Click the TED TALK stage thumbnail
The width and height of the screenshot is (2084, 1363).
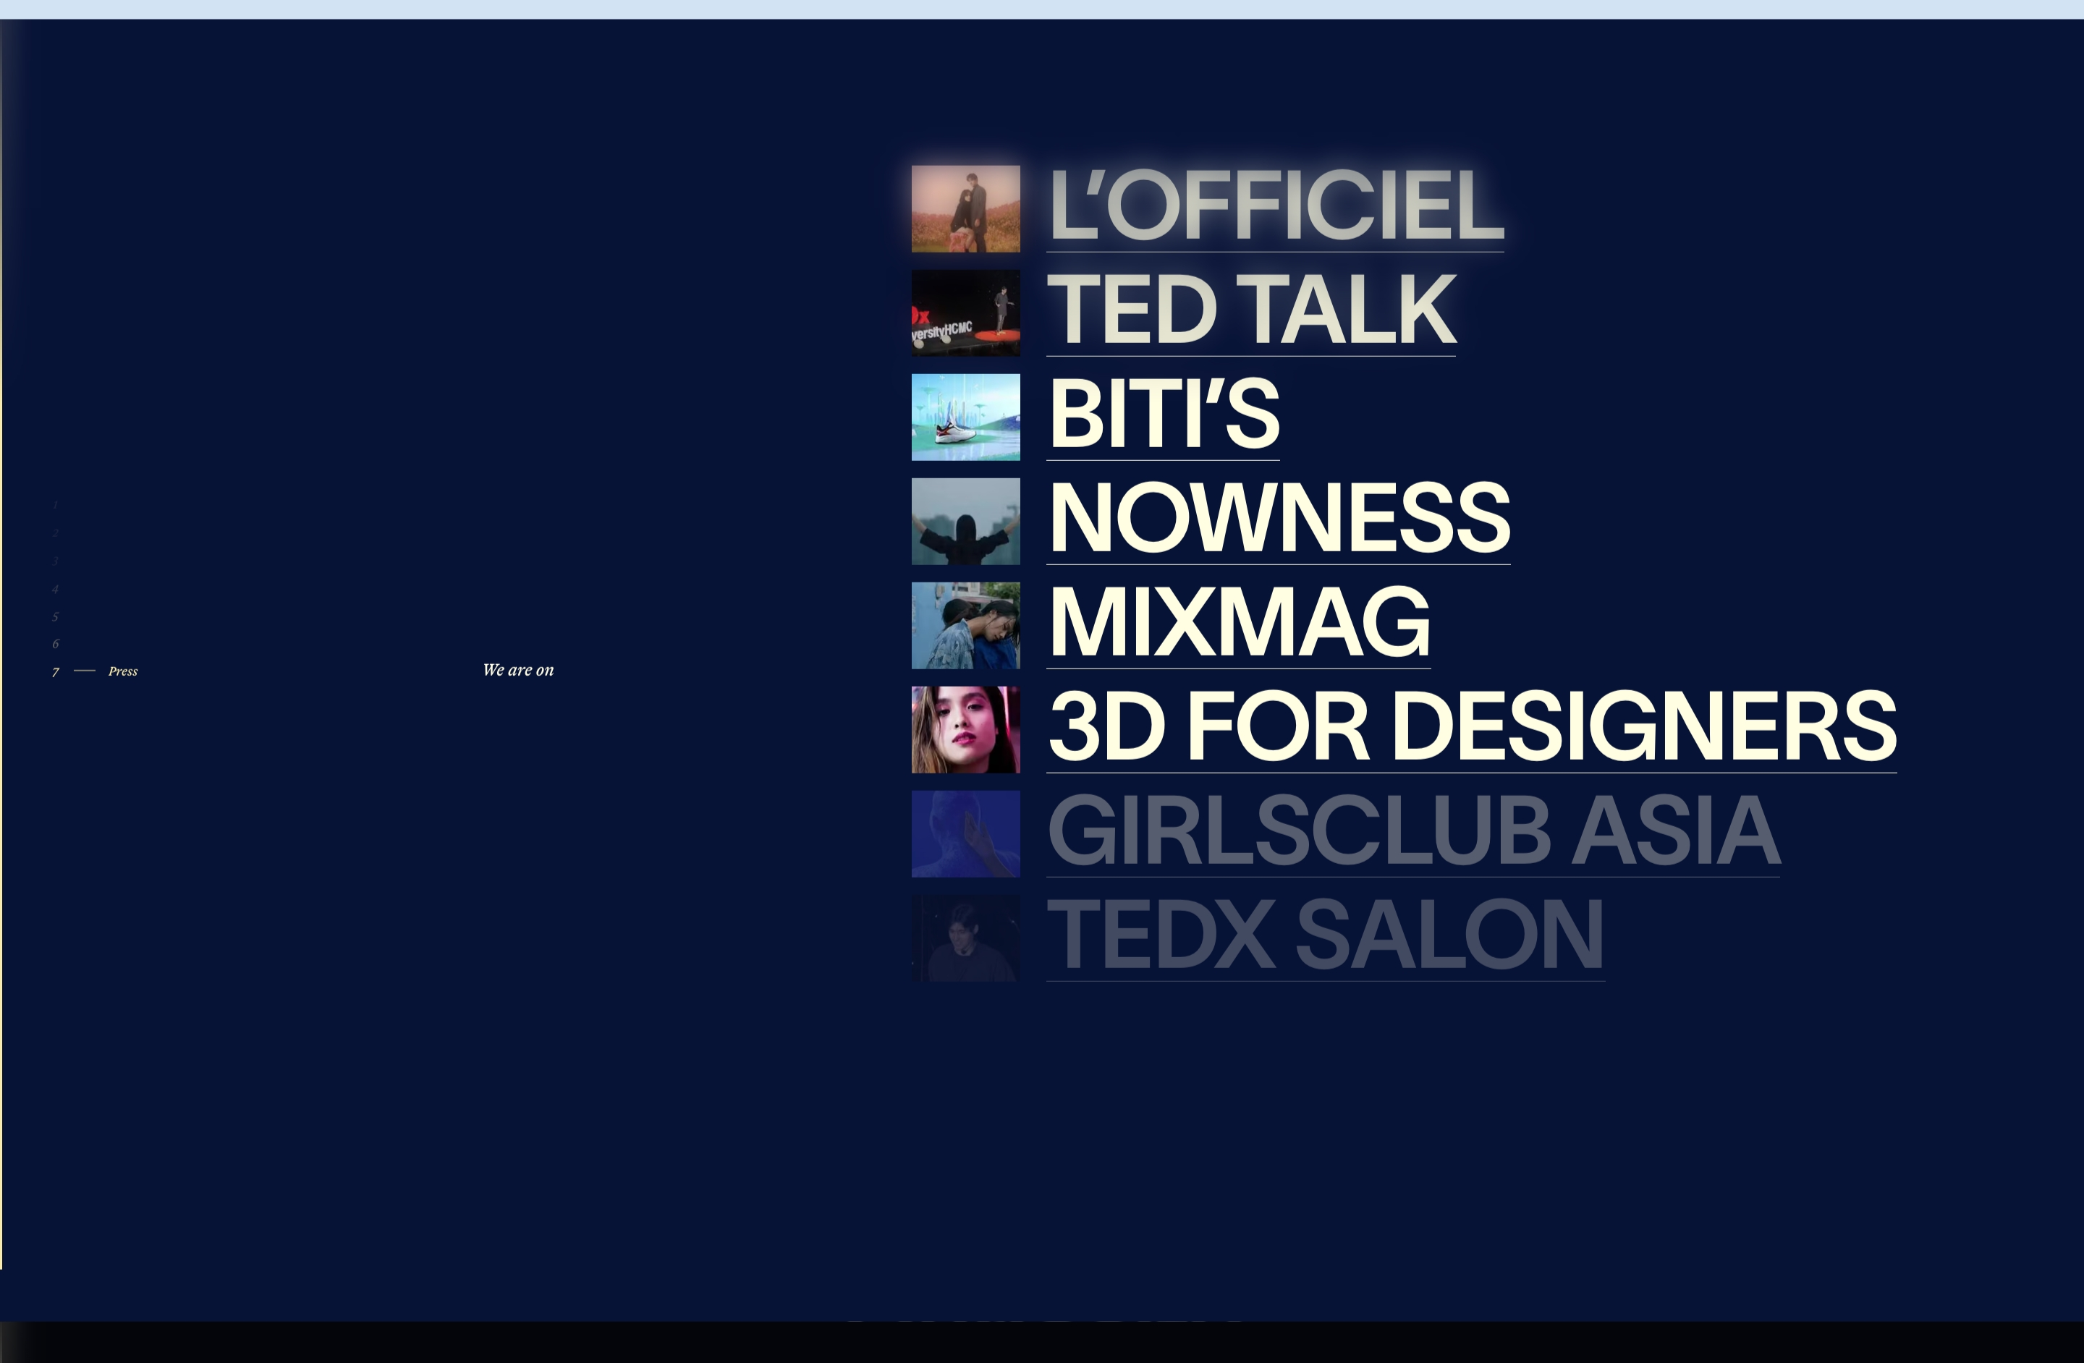pyautogui.click(x=966, y=313)
